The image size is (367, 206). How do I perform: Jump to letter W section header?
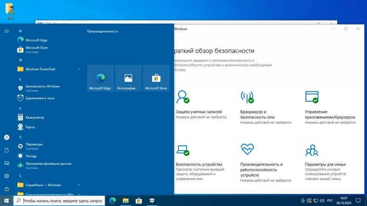tap(20, 60)
